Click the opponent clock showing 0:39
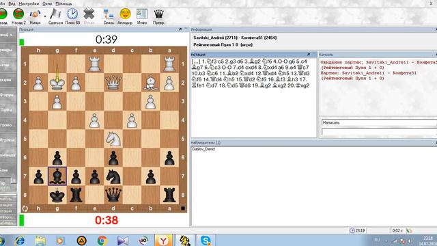Screen dimensions: 437x246 click(107, 40)
